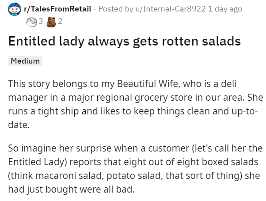
Task: Click the count 3 beside first award
Action: (41, 21)
